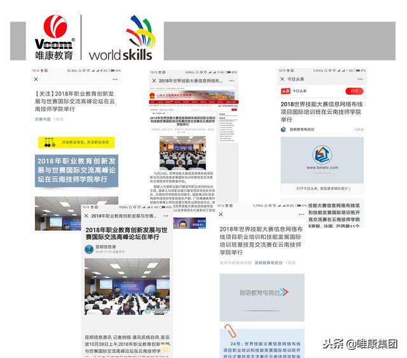Tap the red 打开 button
Screen dimensions: 407x358
355,92
